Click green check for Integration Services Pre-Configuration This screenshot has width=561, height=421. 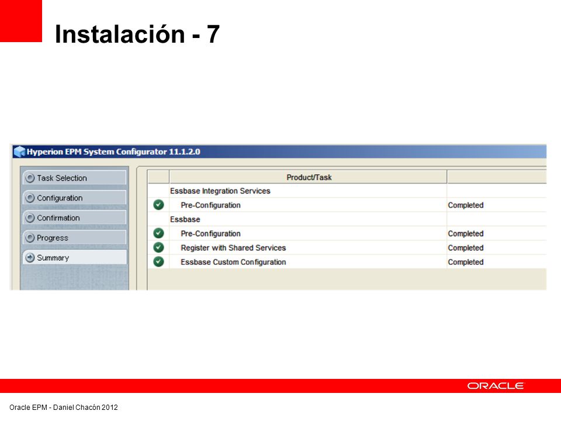(158, 205)
